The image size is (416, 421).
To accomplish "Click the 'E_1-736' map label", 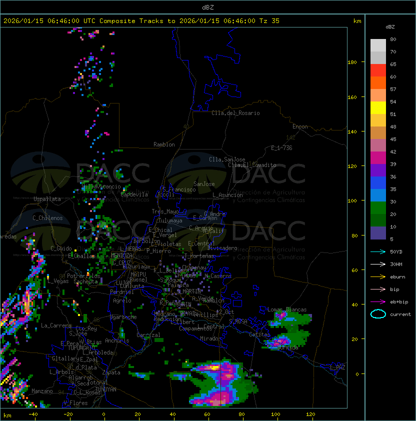I will coord(281,148).
